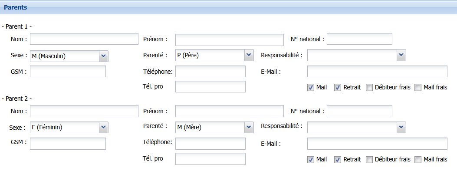
Task: Tick Parent 2 Mail frais checkbox
Action: pos(418,160)
